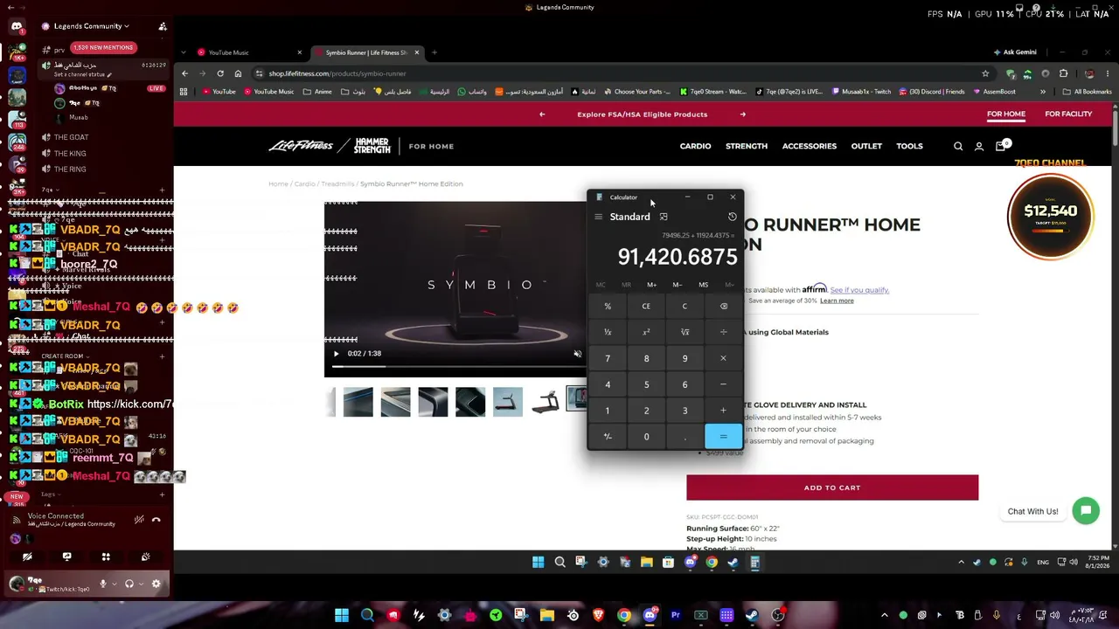The width and height of the screenshot is (1119, 629).
Task: Open the Windows Start menu in stream taskbar
Action: (539, 563)
